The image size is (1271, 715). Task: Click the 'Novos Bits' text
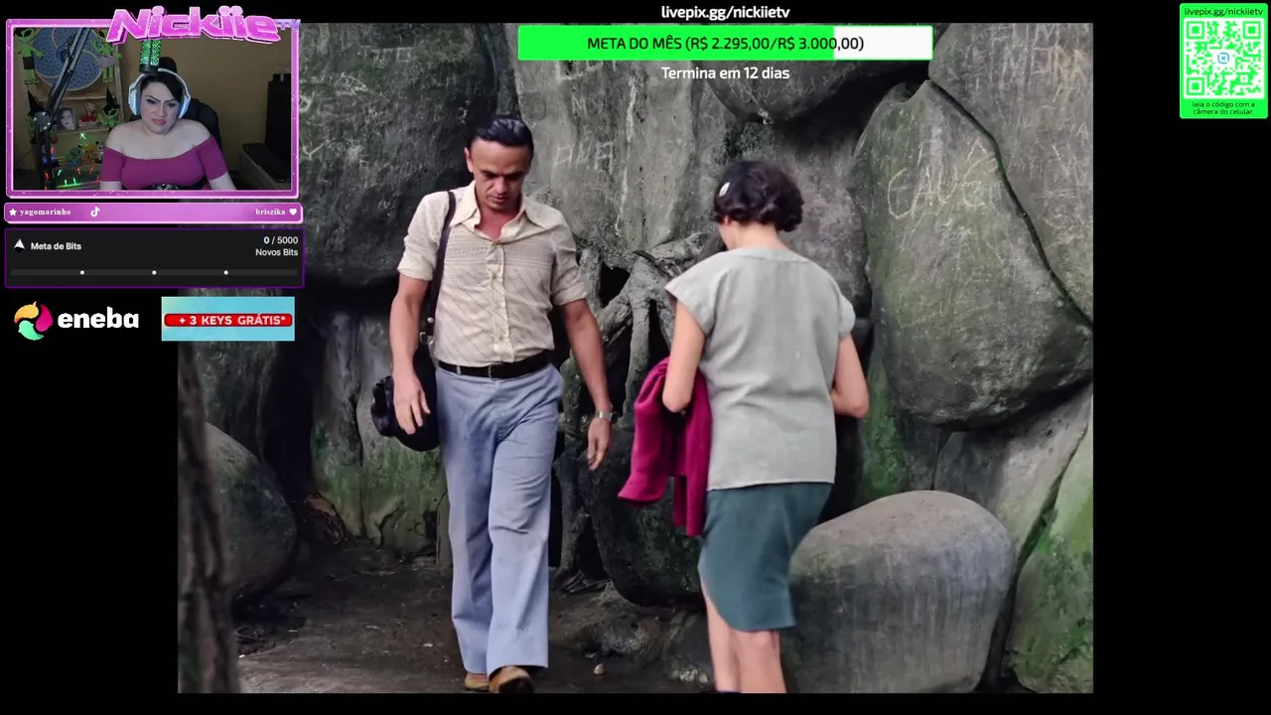click(276, 252)
